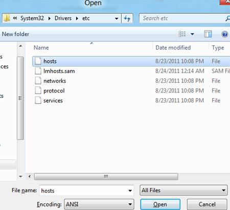This screenshot has width=230, height=210.
Task: Click the Open button
Action: click(x=160, y=204)
